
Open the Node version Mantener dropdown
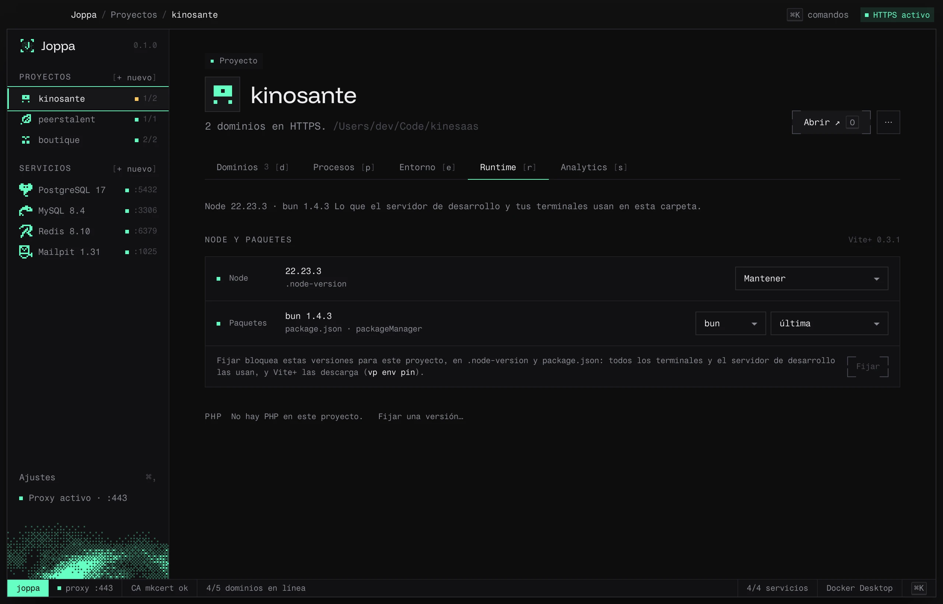point(811,278)
